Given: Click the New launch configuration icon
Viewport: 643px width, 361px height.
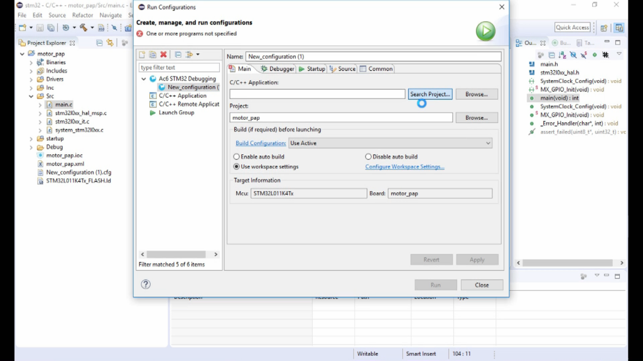Looking at the screenshot, I should (x=142, y=55).
